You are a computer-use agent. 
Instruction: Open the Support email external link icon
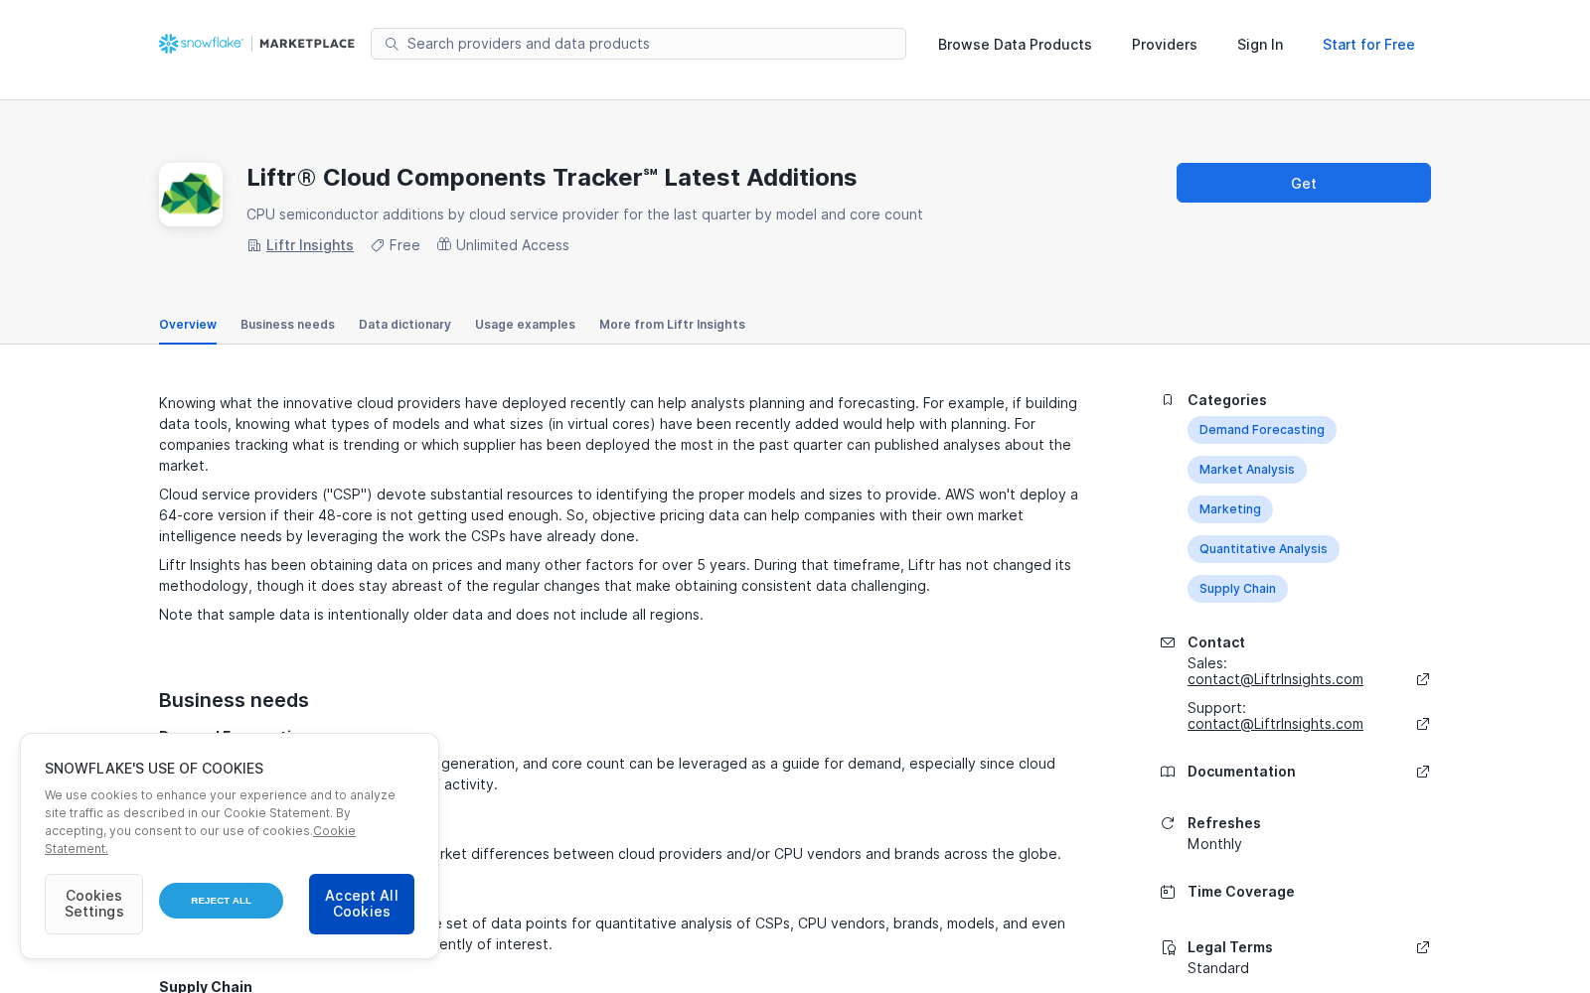click(1423, 724)
